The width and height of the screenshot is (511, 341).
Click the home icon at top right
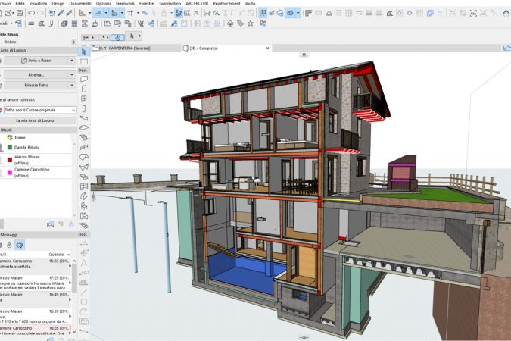[x=505, y=13]
